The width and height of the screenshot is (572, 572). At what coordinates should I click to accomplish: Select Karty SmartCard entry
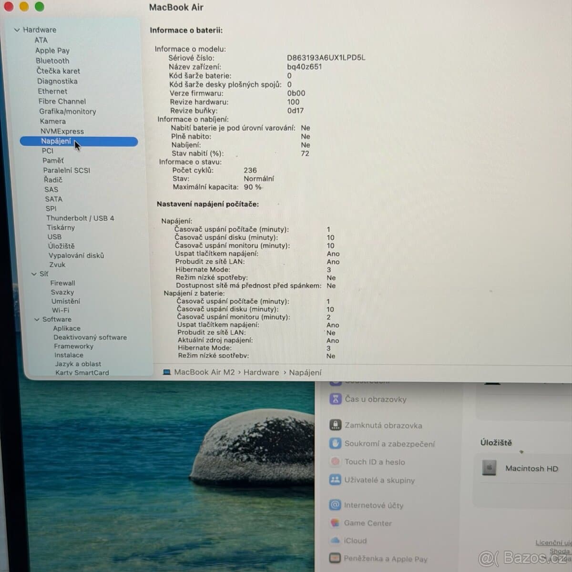82,373
